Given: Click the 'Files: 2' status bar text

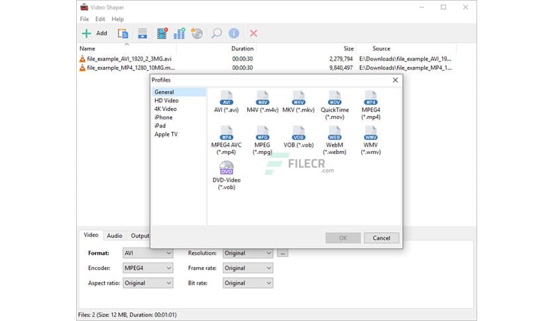Looking at the screenshot, I should point(127,314).
